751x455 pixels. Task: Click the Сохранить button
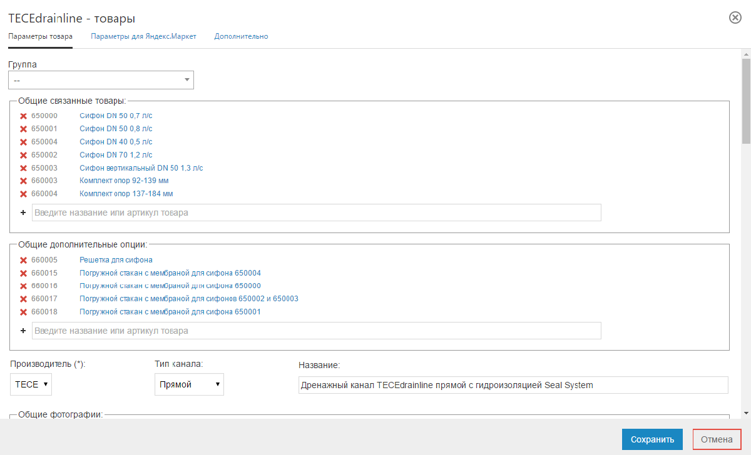[652, 439]
